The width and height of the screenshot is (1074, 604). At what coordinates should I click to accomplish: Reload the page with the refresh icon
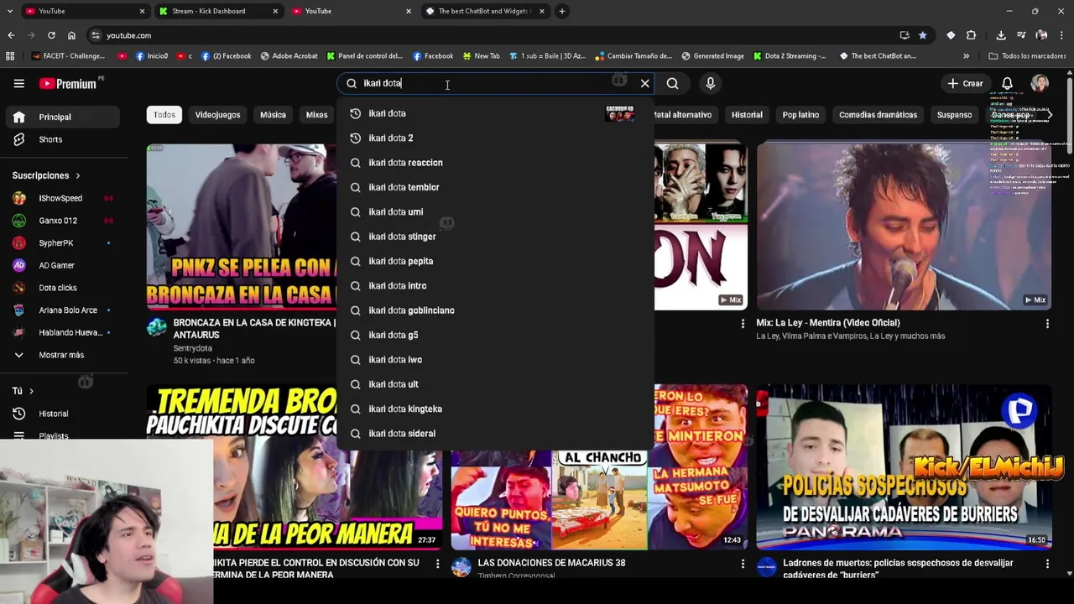point(51,35)
